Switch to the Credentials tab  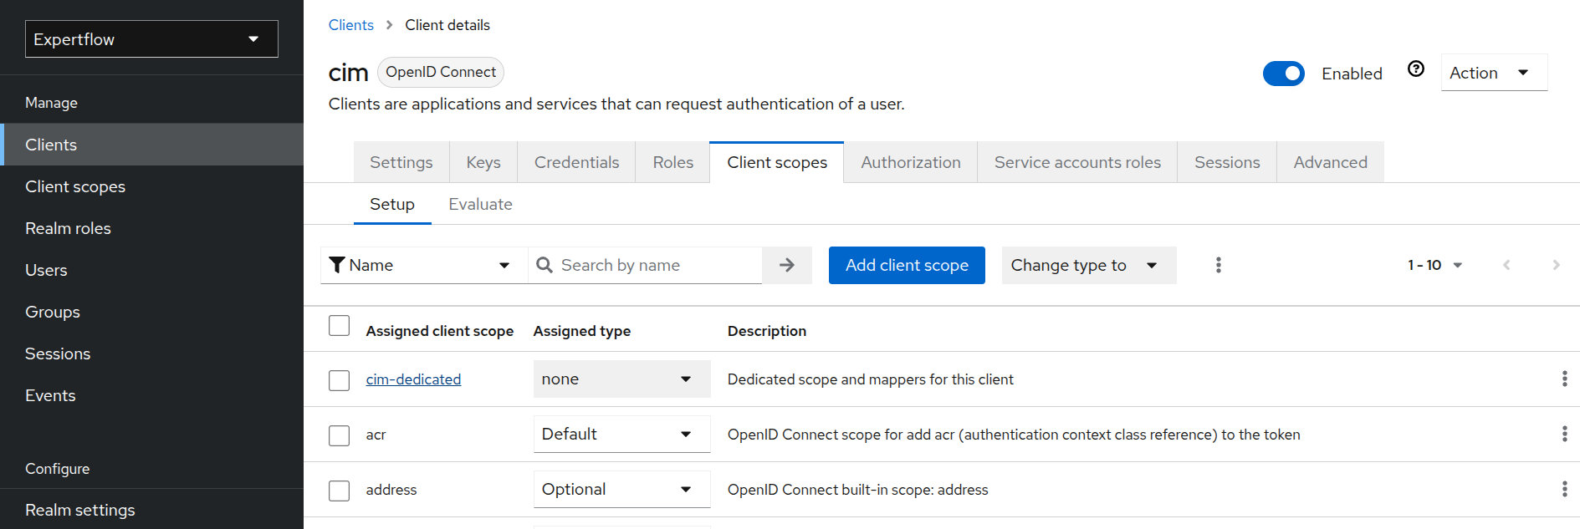pos(576,162)
